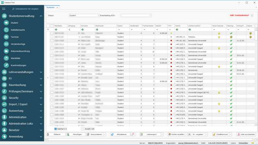Click the Security lock icon
This screenshot has height=145, width=258.
tap(5, 98)
